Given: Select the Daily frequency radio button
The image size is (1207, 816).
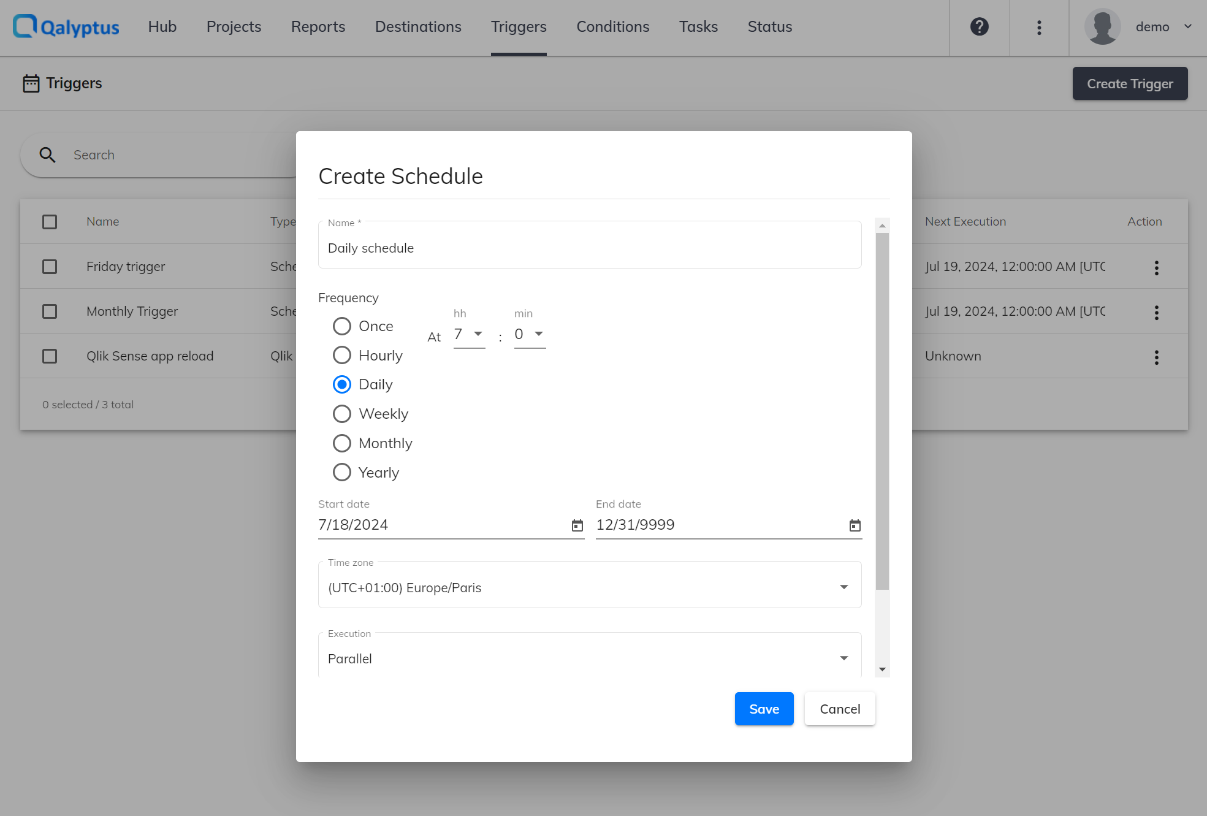Looking at the screenshot, I should (x=341, y=383).
